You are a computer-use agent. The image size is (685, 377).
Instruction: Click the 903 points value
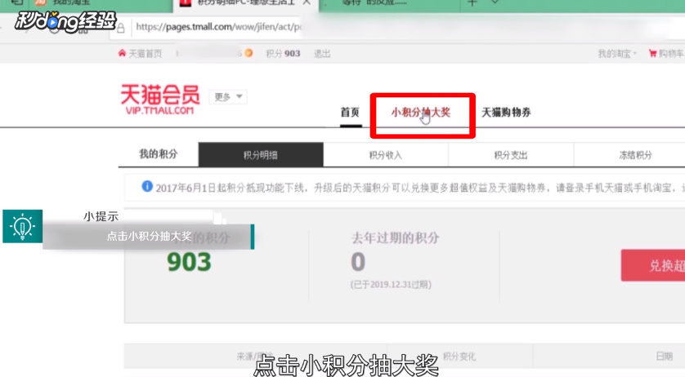coord(189,262)
